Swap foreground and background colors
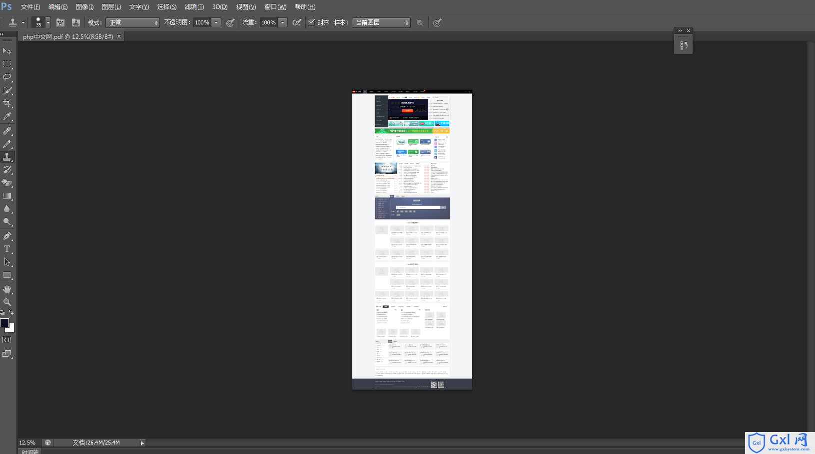 tap(11, 313)
